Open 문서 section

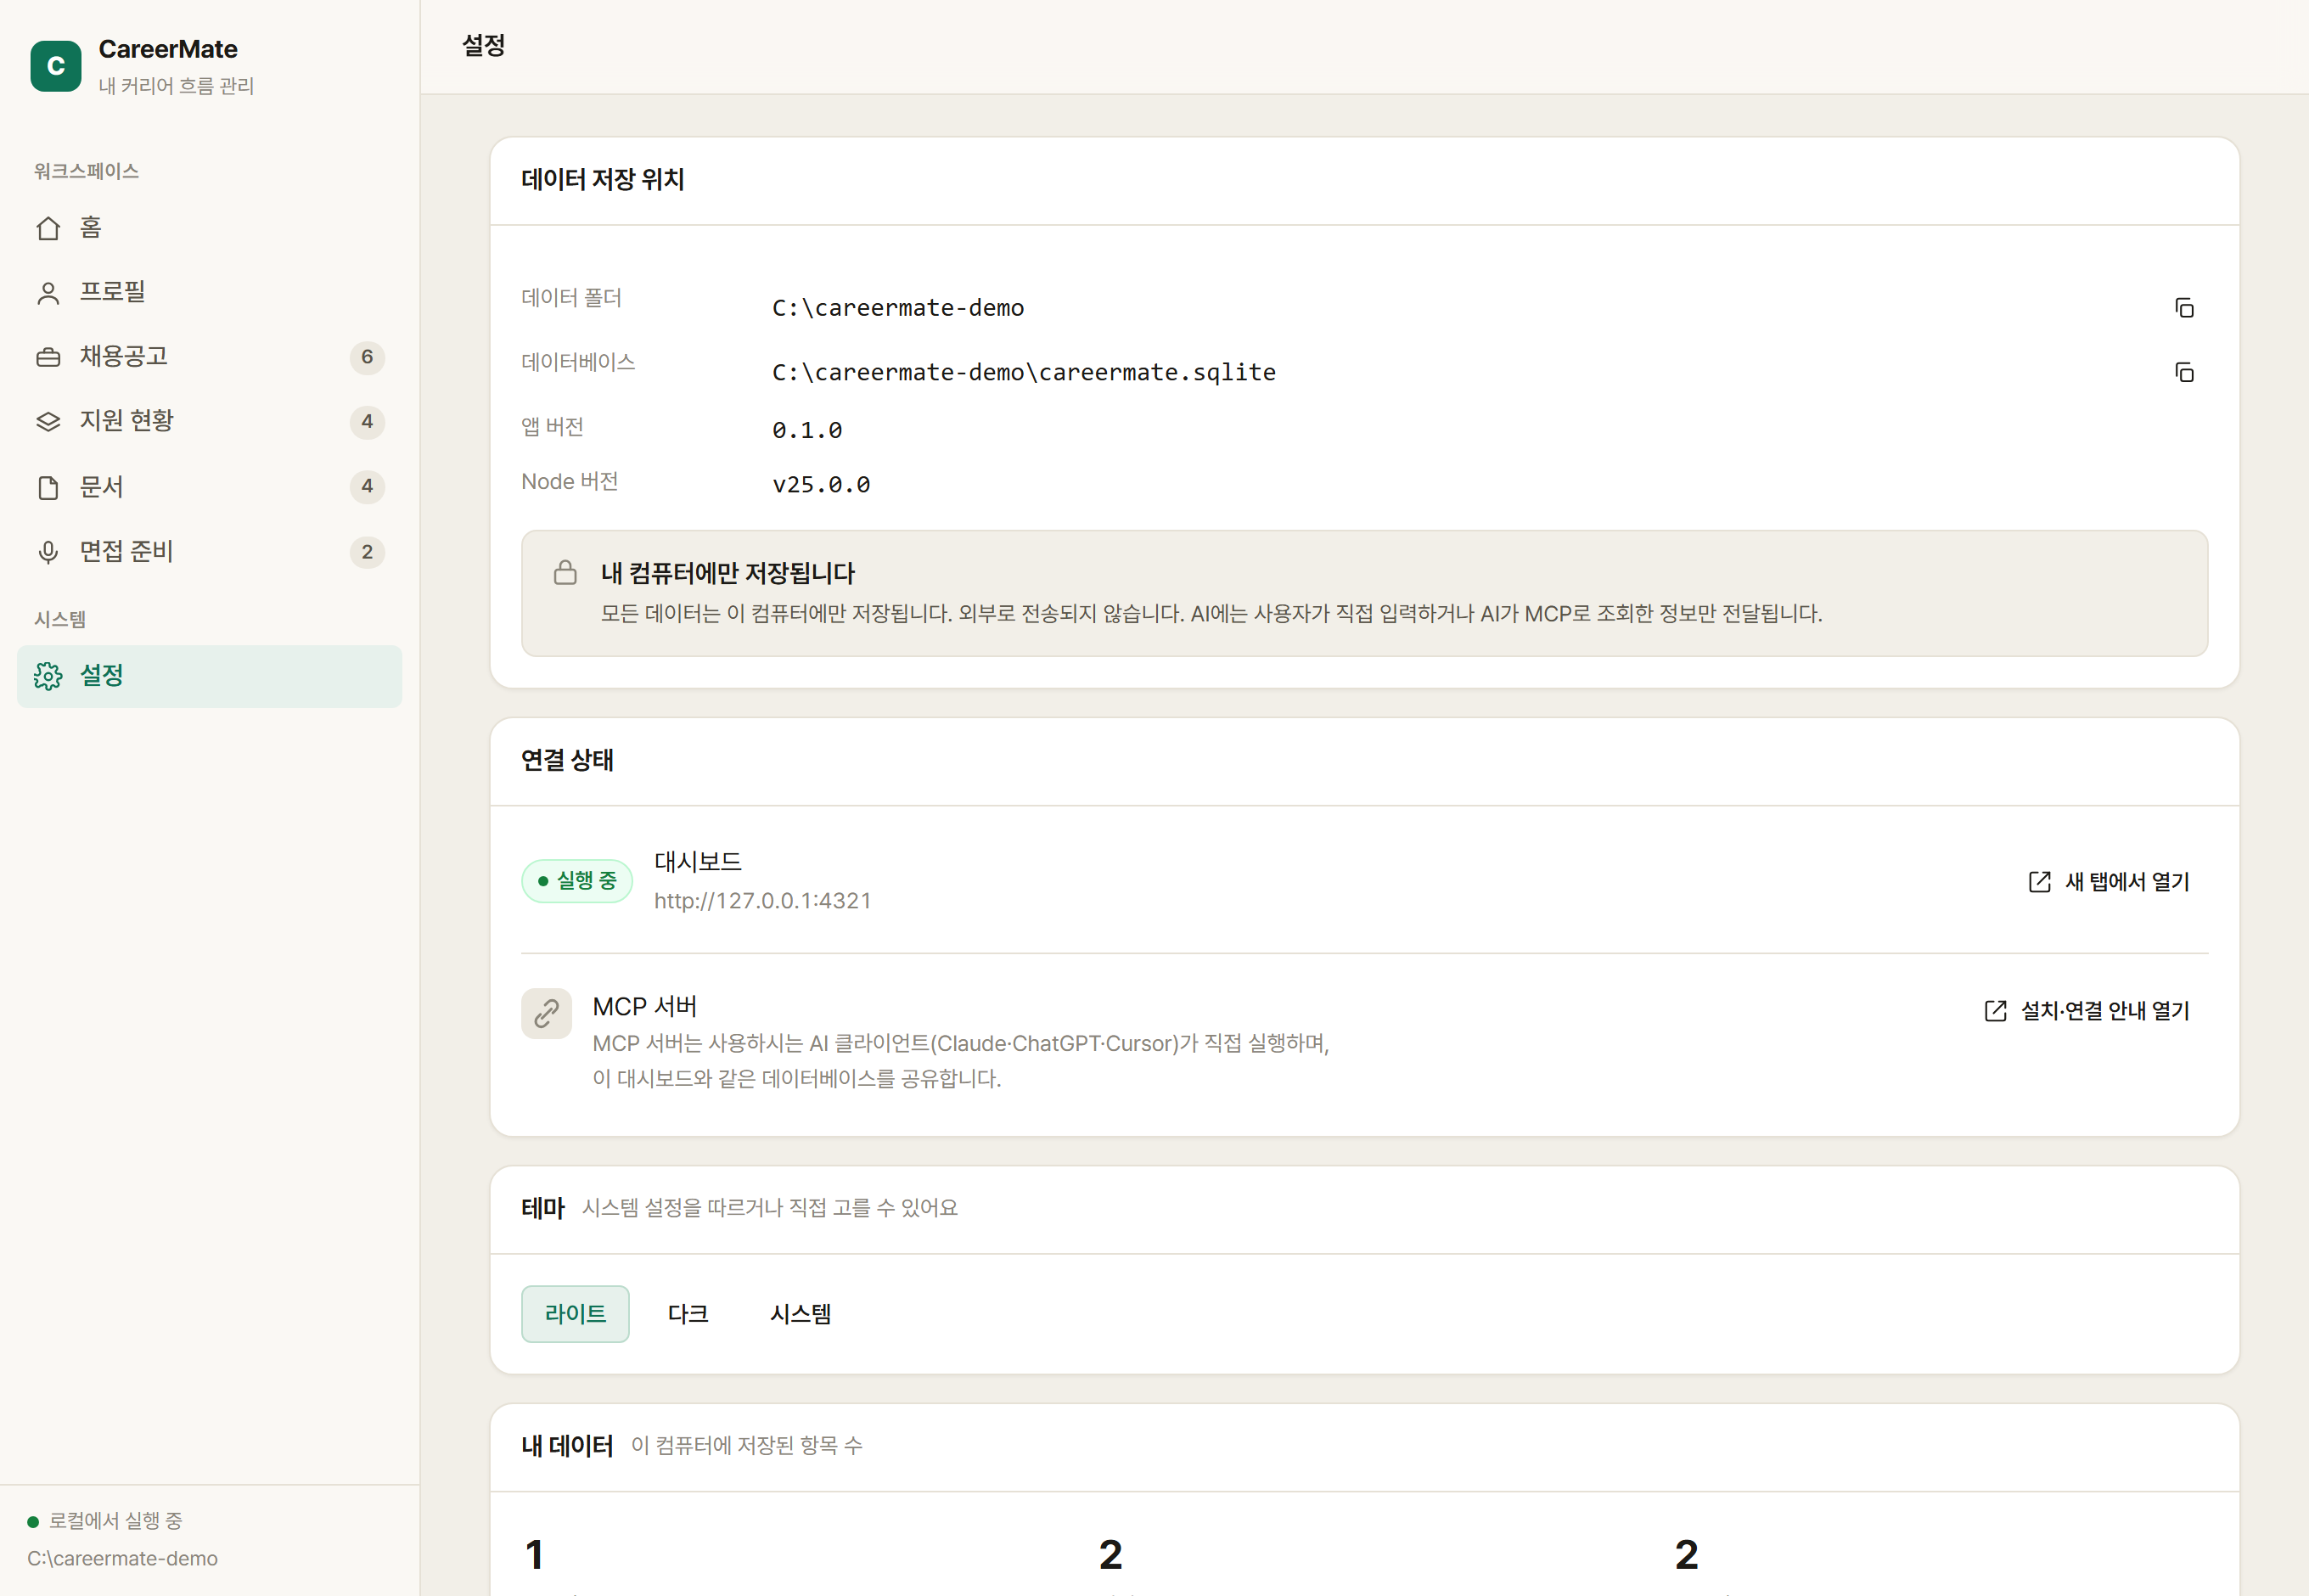(x=209, y=487)
